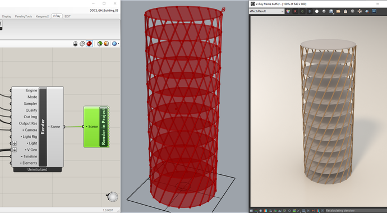The width and height of the screenshot is (387, 213).
Task: Click the Output Res input on Render component
Action: click(28, 123)
